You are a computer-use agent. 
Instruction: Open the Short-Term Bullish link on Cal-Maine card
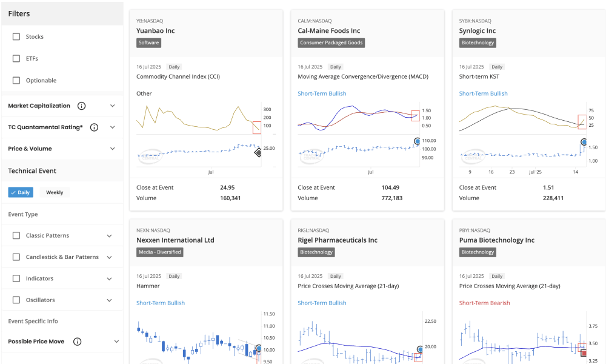322,93
